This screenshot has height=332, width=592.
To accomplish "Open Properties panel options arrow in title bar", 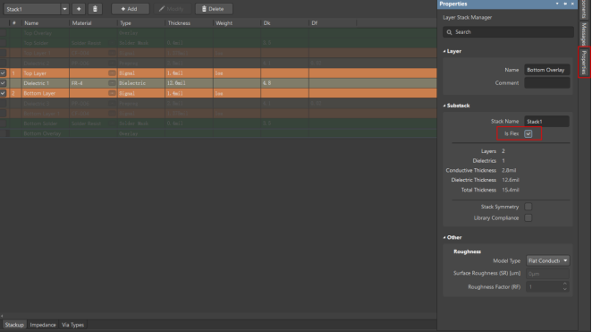I will [x=557, y=4].
